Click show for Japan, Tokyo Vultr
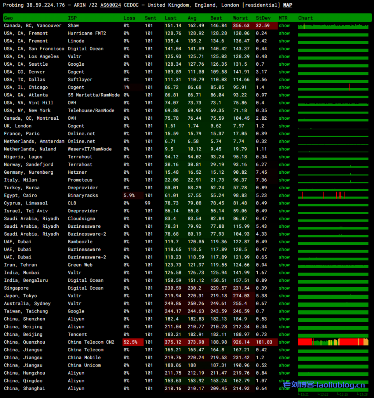The width and height of the screenshot is (374, 398). 284,296
